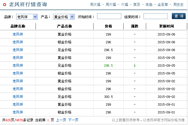Click 足金价格 in the 2015-09-06 row
Image resolution: width=188 pixels, height=125 pixels.
(x=64, y=50)
